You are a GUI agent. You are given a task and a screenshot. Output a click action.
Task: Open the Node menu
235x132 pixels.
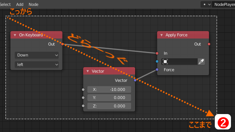(33, 4)
